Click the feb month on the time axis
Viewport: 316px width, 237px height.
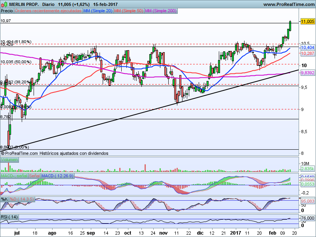tap(273, 233)
